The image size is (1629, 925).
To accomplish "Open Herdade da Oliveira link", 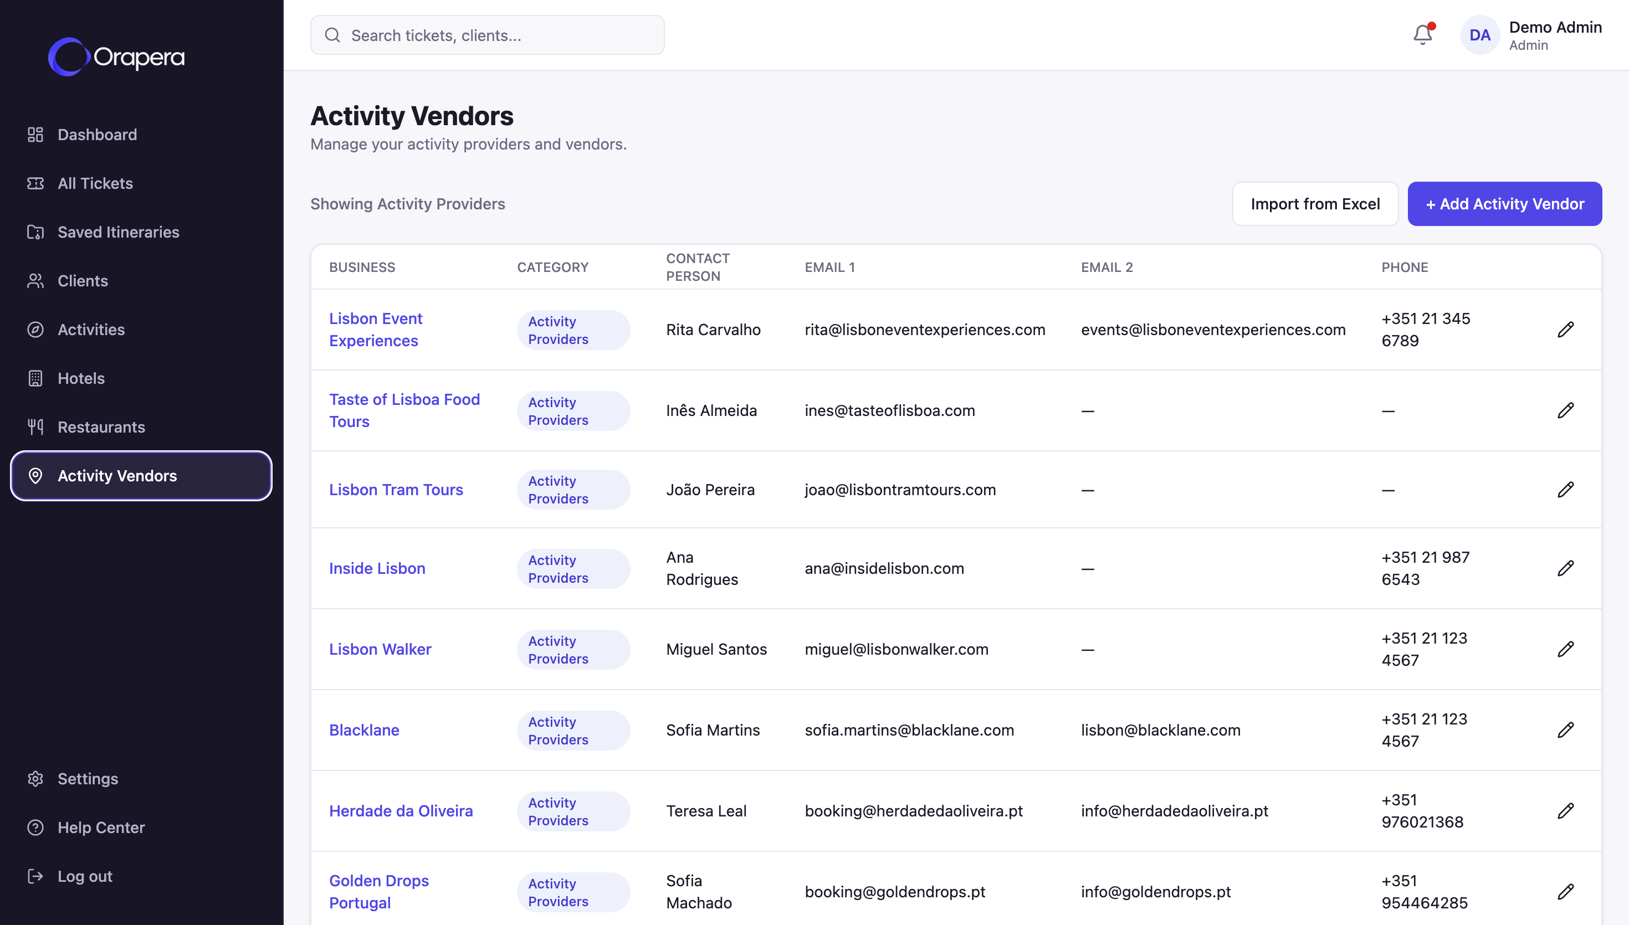I will [x=401, y=811].
